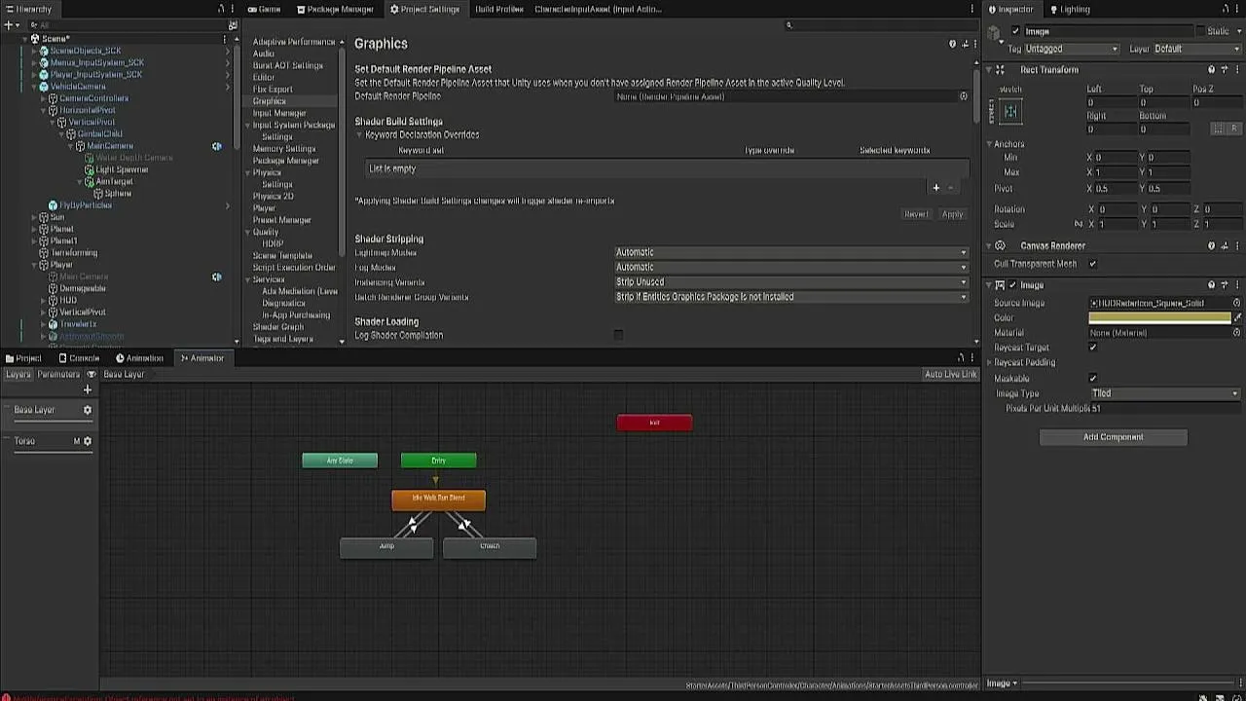Screen dimensions: 1246x701
Task: Toggle the Animator eye visibility icon
Action: pyautogui.click(x=92, y=374)
